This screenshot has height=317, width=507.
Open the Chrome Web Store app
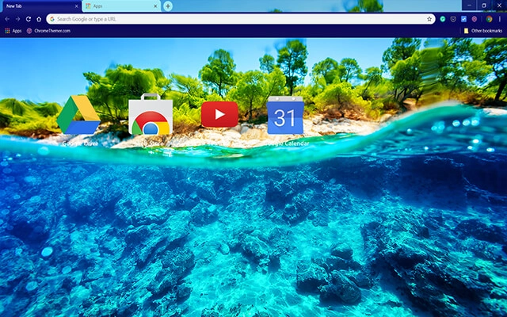point(151,114)
